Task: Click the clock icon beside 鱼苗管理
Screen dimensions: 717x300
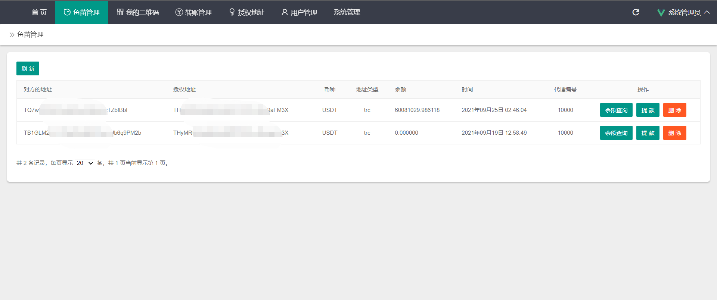Action: 67,12
